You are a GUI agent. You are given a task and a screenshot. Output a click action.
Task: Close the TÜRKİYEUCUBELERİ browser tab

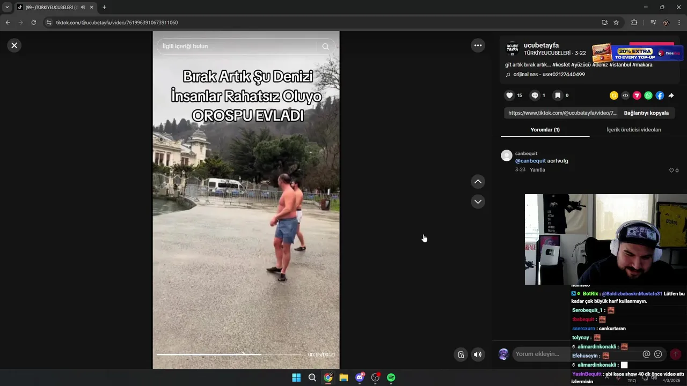click(x=91, y=8)
